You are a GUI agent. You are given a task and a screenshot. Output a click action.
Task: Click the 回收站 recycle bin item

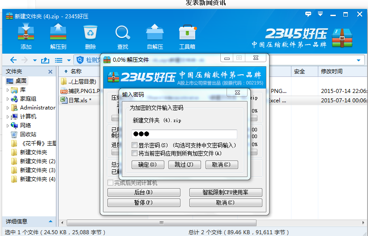tap(23, 134)
